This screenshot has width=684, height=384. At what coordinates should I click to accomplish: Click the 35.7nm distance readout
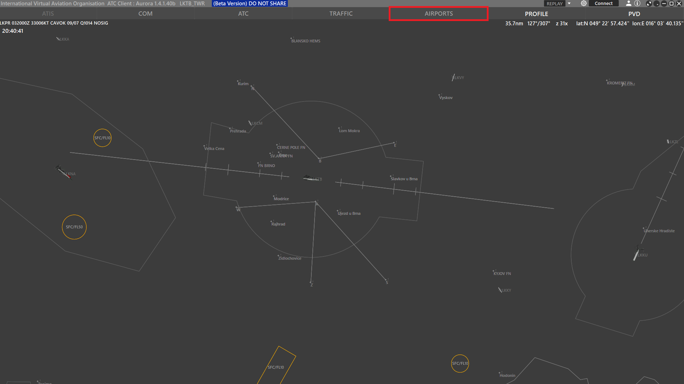514,24
